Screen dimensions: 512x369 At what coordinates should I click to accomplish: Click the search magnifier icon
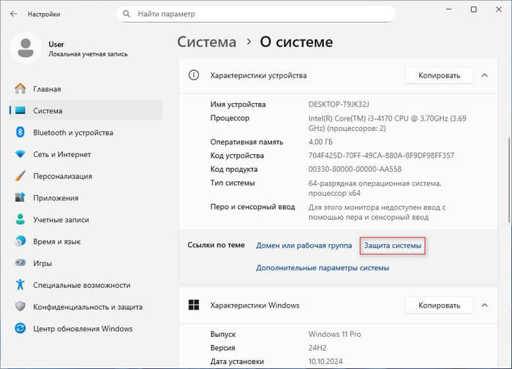pos(129,14)
